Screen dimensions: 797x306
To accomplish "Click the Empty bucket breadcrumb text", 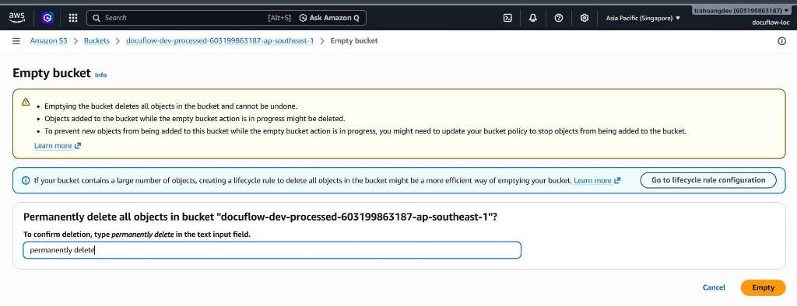I will coord(354,40).
